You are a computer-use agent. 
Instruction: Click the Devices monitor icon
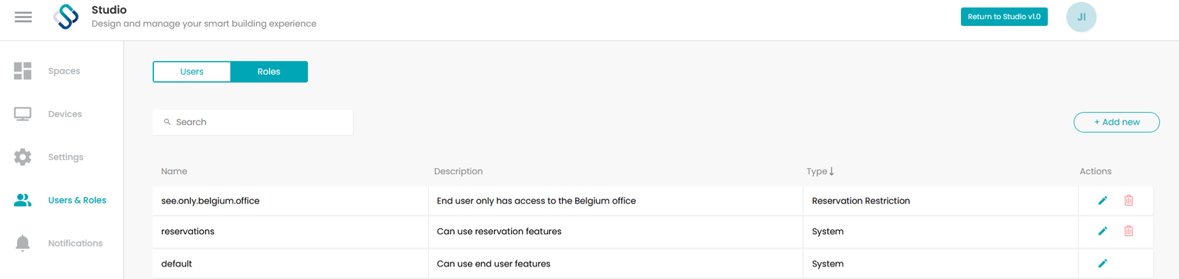point(22,114)
